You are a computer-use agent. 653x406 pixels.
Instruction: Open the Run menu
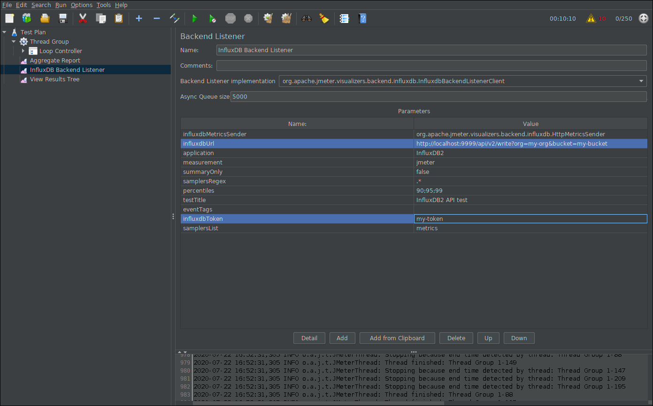[x=61, y=5]
